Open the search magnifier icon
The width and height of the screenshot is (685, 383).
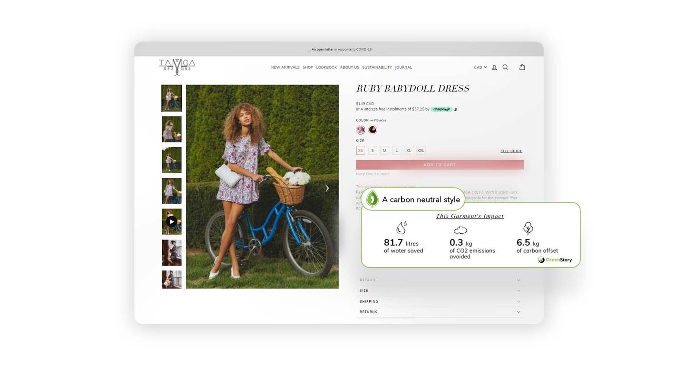(x=505, y=67)
